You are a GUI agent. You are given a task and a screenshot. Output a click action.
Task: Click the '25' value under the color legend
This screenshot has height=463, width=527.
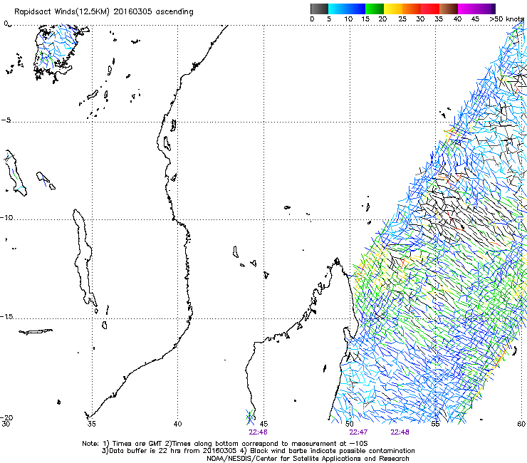tap(402, 19)
